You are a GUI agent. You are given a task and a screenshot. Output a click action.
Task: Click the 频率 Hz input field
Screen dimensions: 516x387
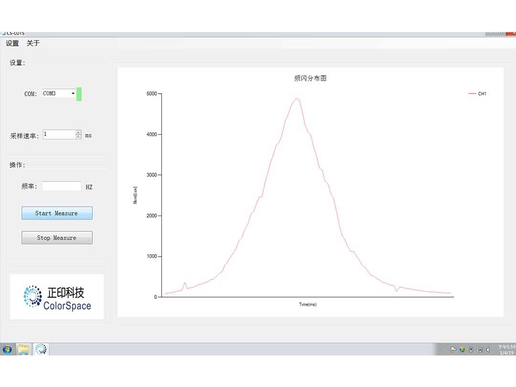[62, 186]
